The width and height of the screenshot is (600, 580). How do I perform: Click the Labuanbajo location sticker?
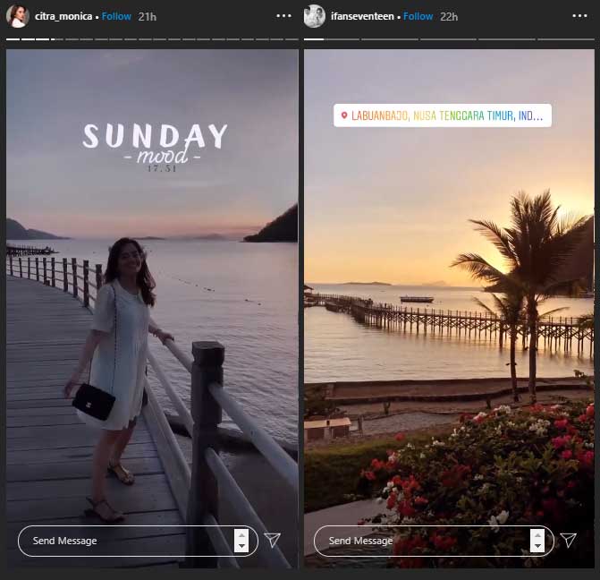[x=442, y=115]
